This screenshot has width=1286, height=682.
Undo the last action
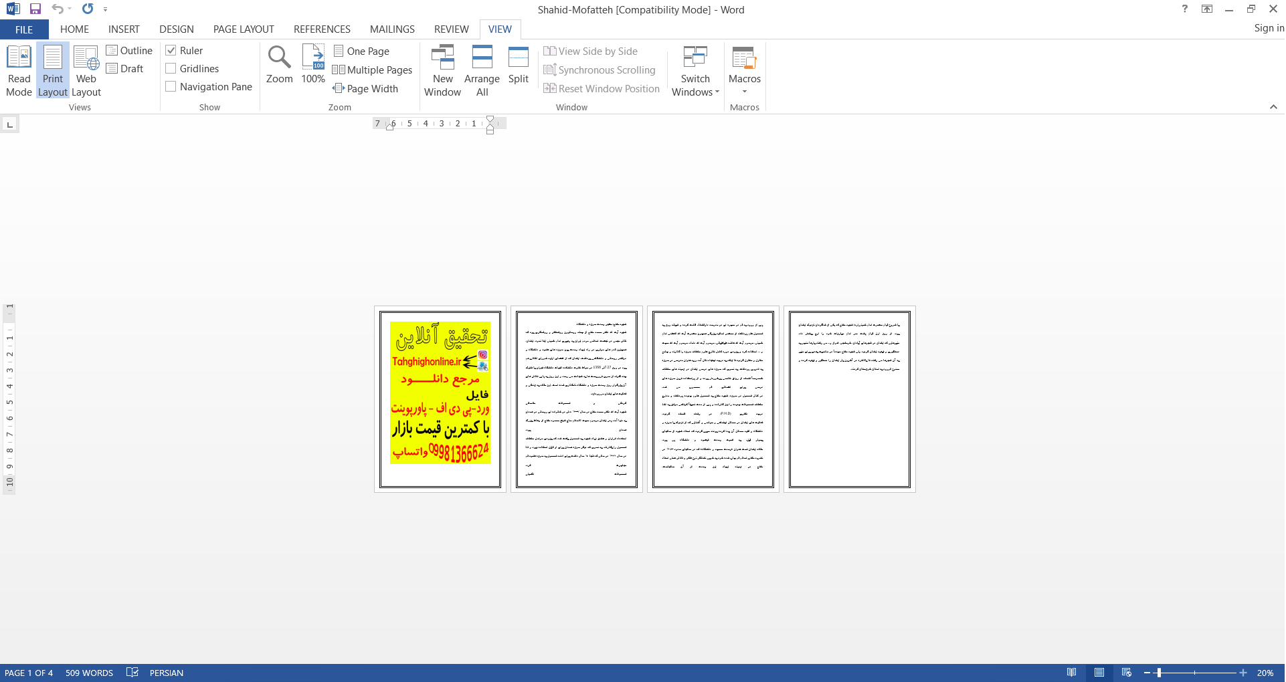(58, 9)
